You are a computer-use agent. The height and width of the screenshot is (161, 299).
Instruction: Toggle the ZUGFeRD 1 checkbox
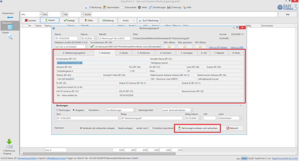pyautogui.click(x=237, y=38)
